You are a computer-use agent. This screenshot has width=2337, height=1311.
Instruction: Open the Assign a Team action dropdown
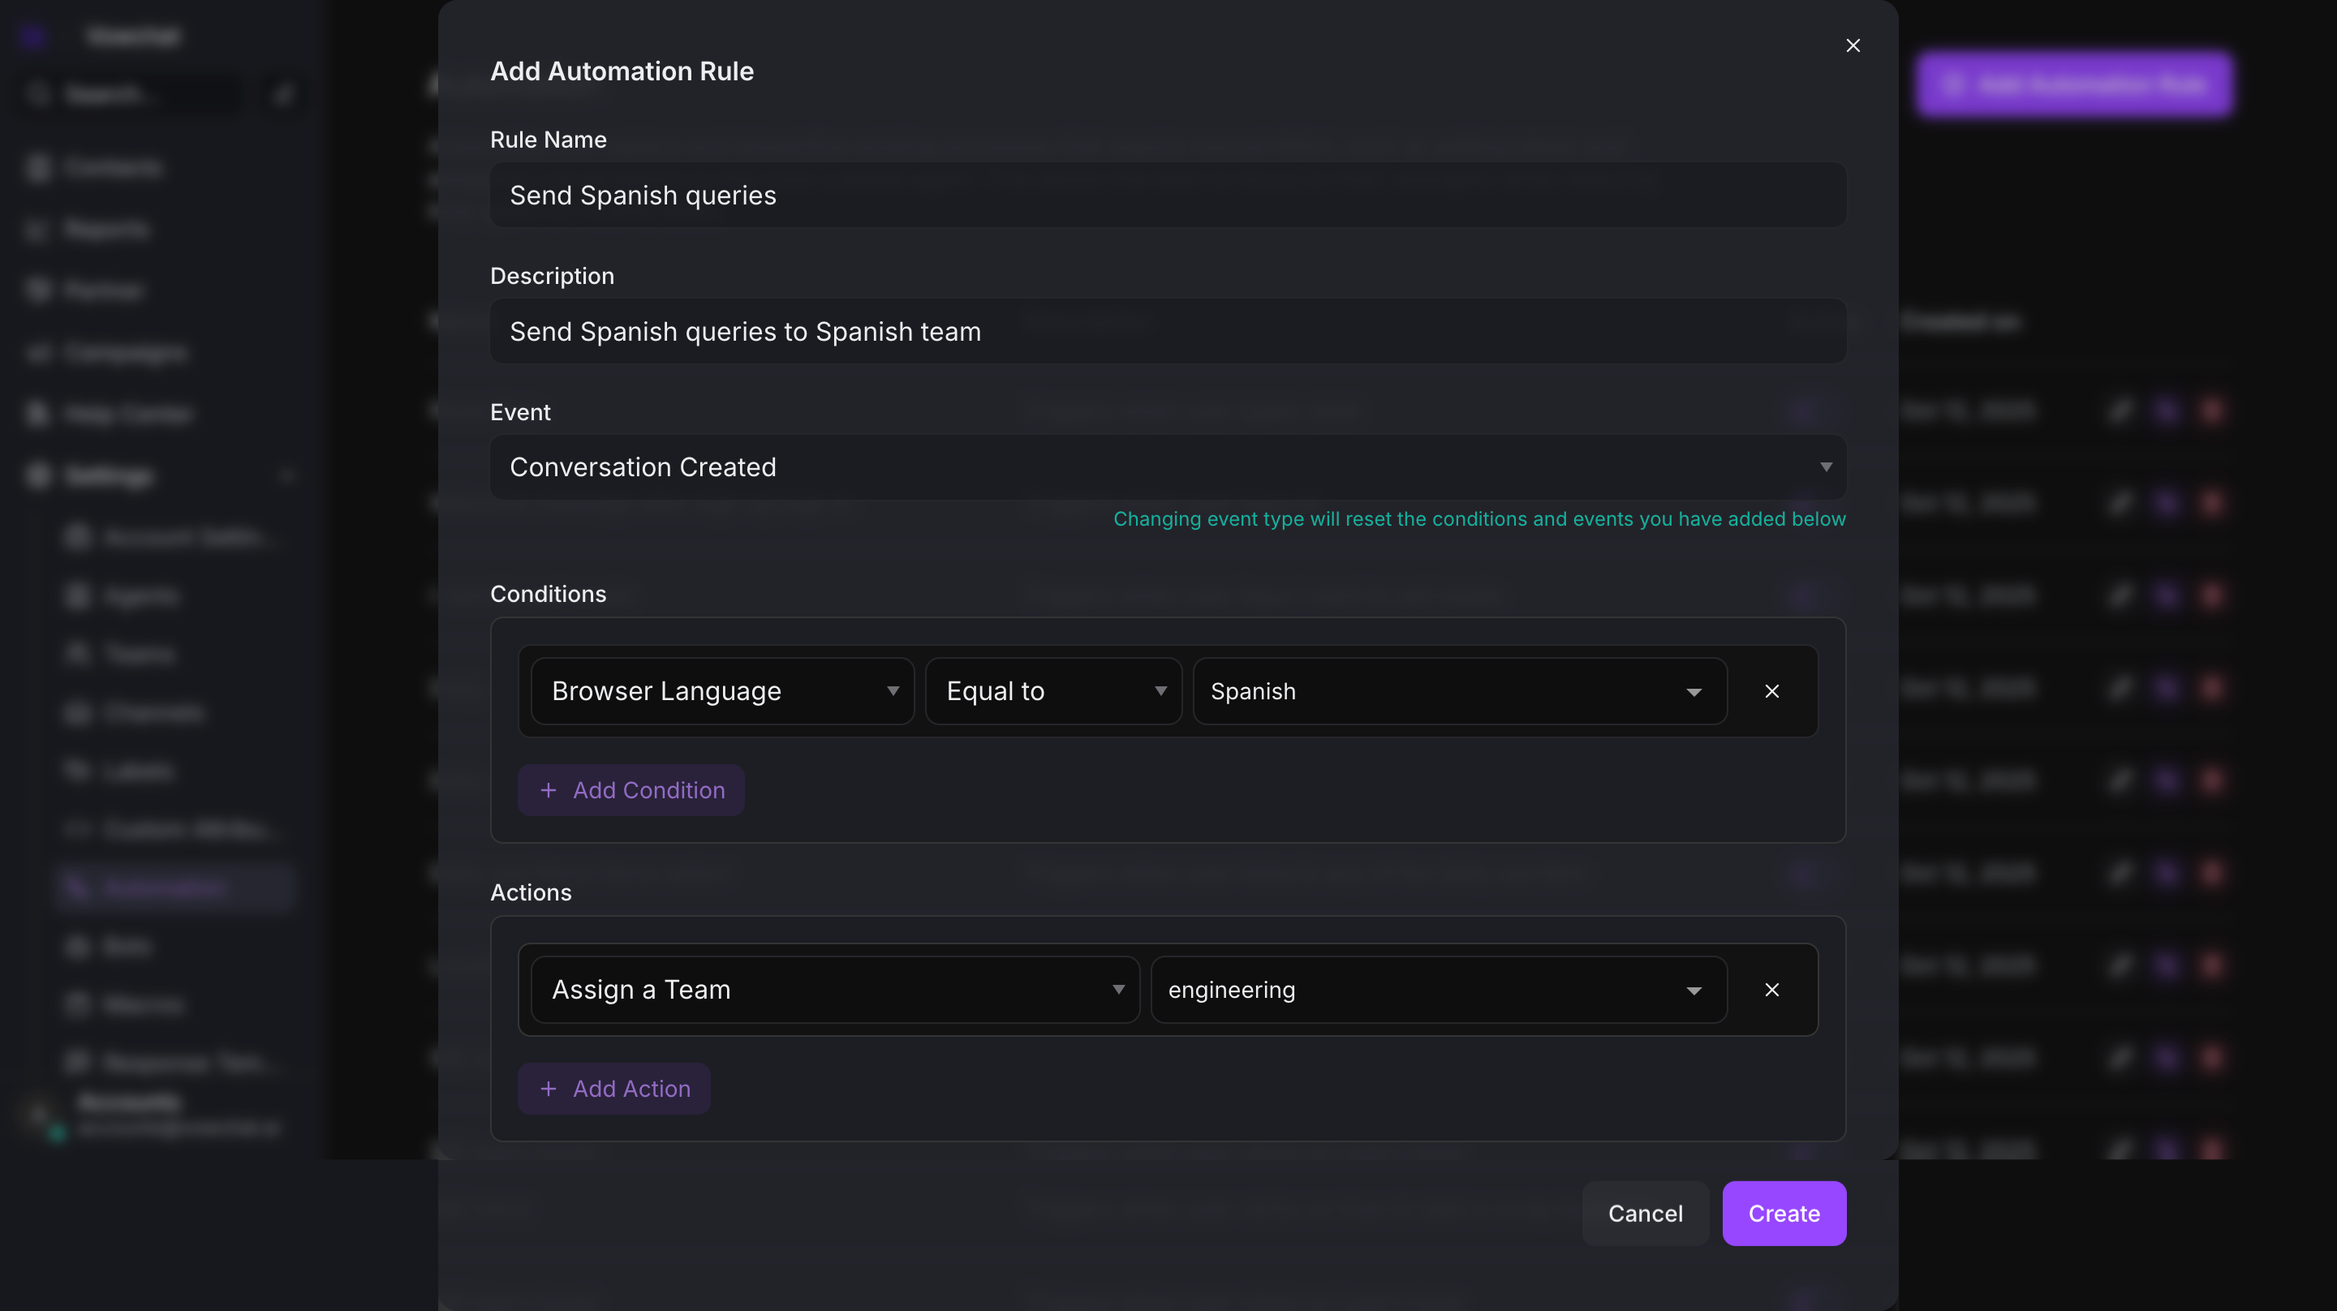pyautogui.click(x=835, y=990)
